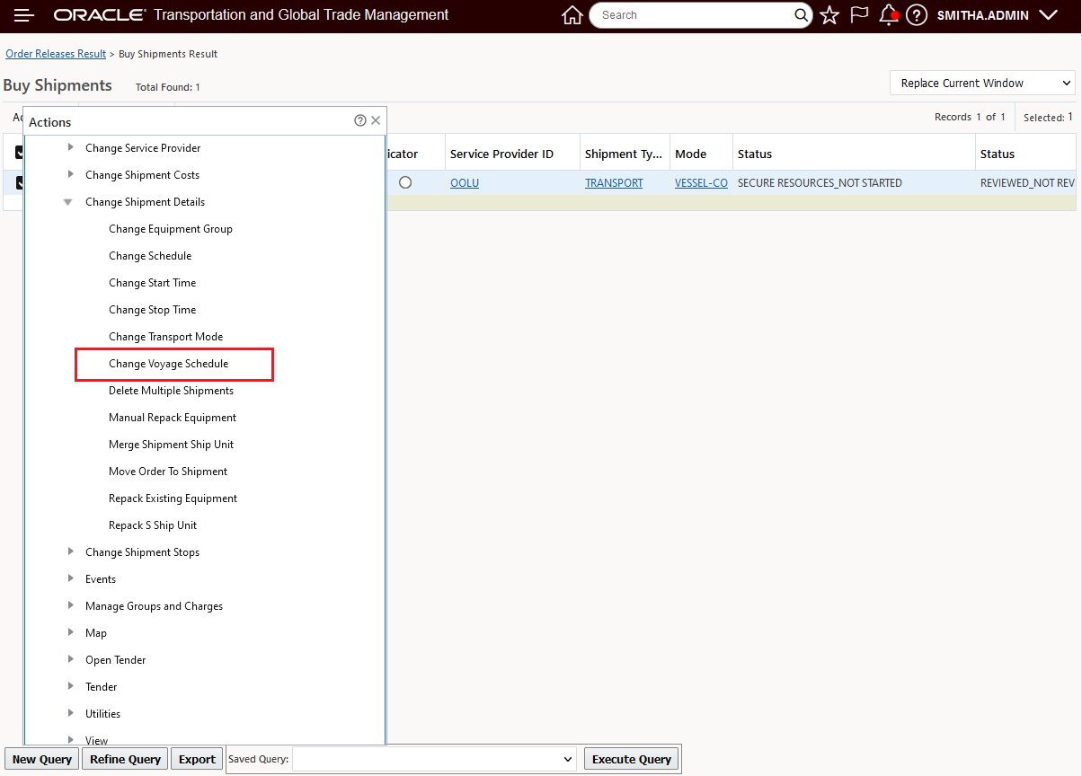Viewport: 1082px width, 776px height.
Task: Open the flag icon in header
Action: (859, 14)
